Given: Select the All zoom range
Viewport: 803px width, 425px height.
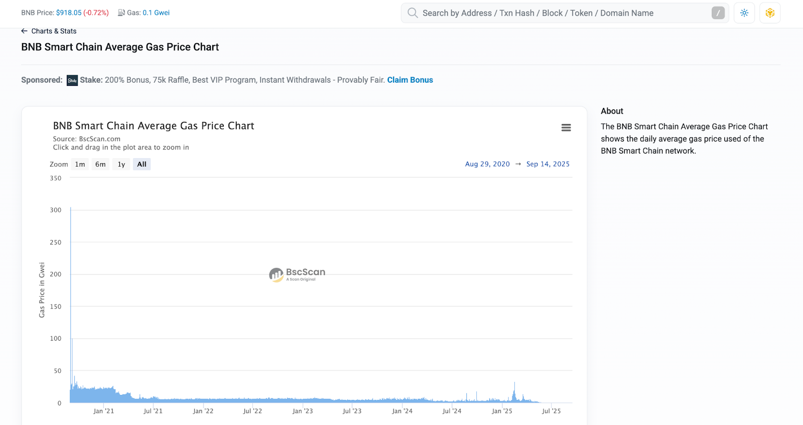Looking at the screenshot, I should coord(142,164).
